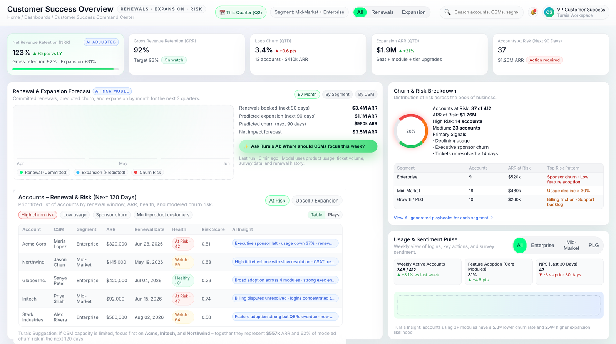Click the NPS (Last 30 Days) card
This screenshot has height=344, width=616.
569,272
